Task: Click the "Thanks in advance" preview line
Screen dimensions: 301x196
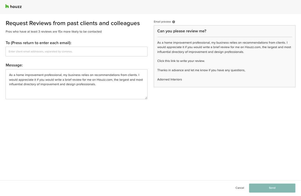Action: [201, 70]
